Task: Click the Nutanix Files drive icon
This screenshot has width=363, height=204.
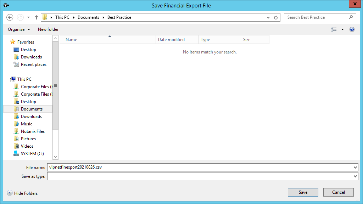Action: click(16, 131)
